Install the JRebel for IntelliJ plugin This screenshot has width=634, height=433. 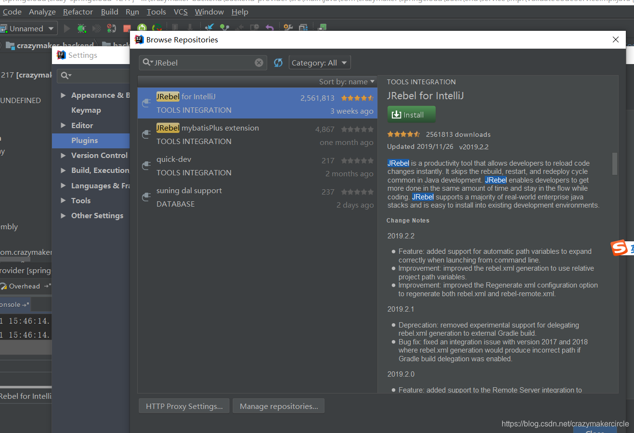tap(412, 115)
